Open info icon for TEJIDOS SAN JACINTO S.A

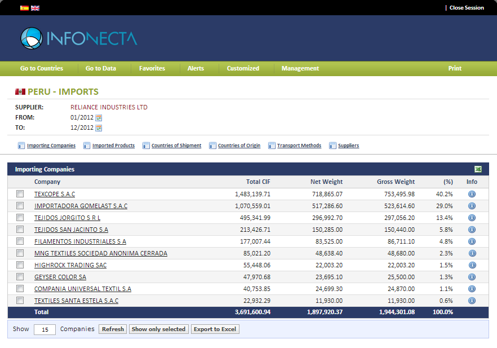point(472,230)
